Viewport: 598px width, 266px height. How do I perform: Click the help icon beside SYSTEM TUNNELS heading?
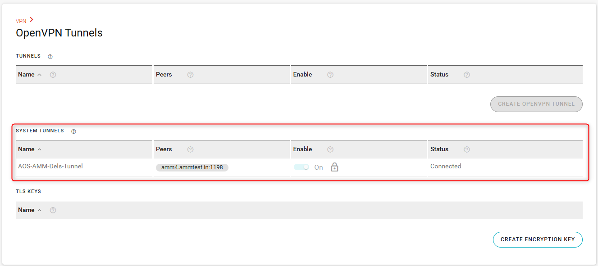pyautogui.click(x=73, y=131)
